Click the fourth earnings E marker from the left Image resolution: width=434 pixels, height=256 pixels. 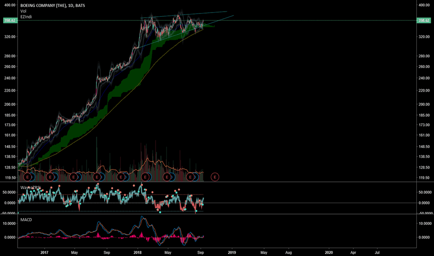pyautogui.click(x=96, y=177)
